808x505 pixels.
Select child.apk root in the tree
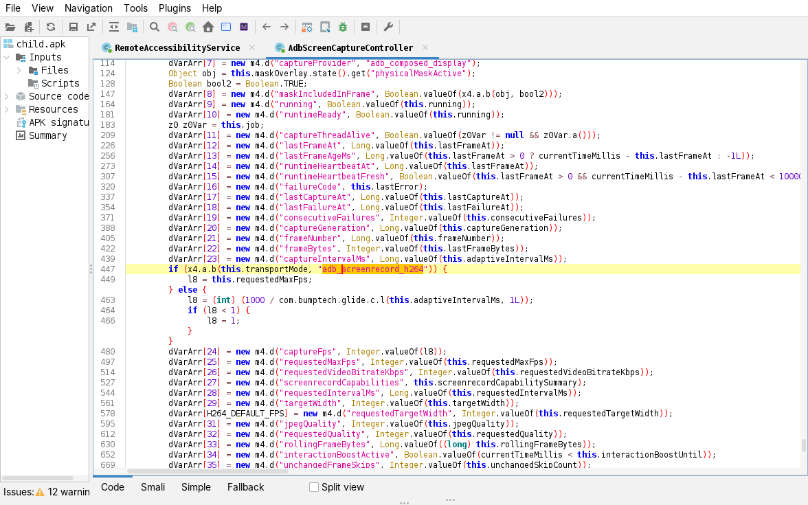pyautogui.click(x=41, y=44)
